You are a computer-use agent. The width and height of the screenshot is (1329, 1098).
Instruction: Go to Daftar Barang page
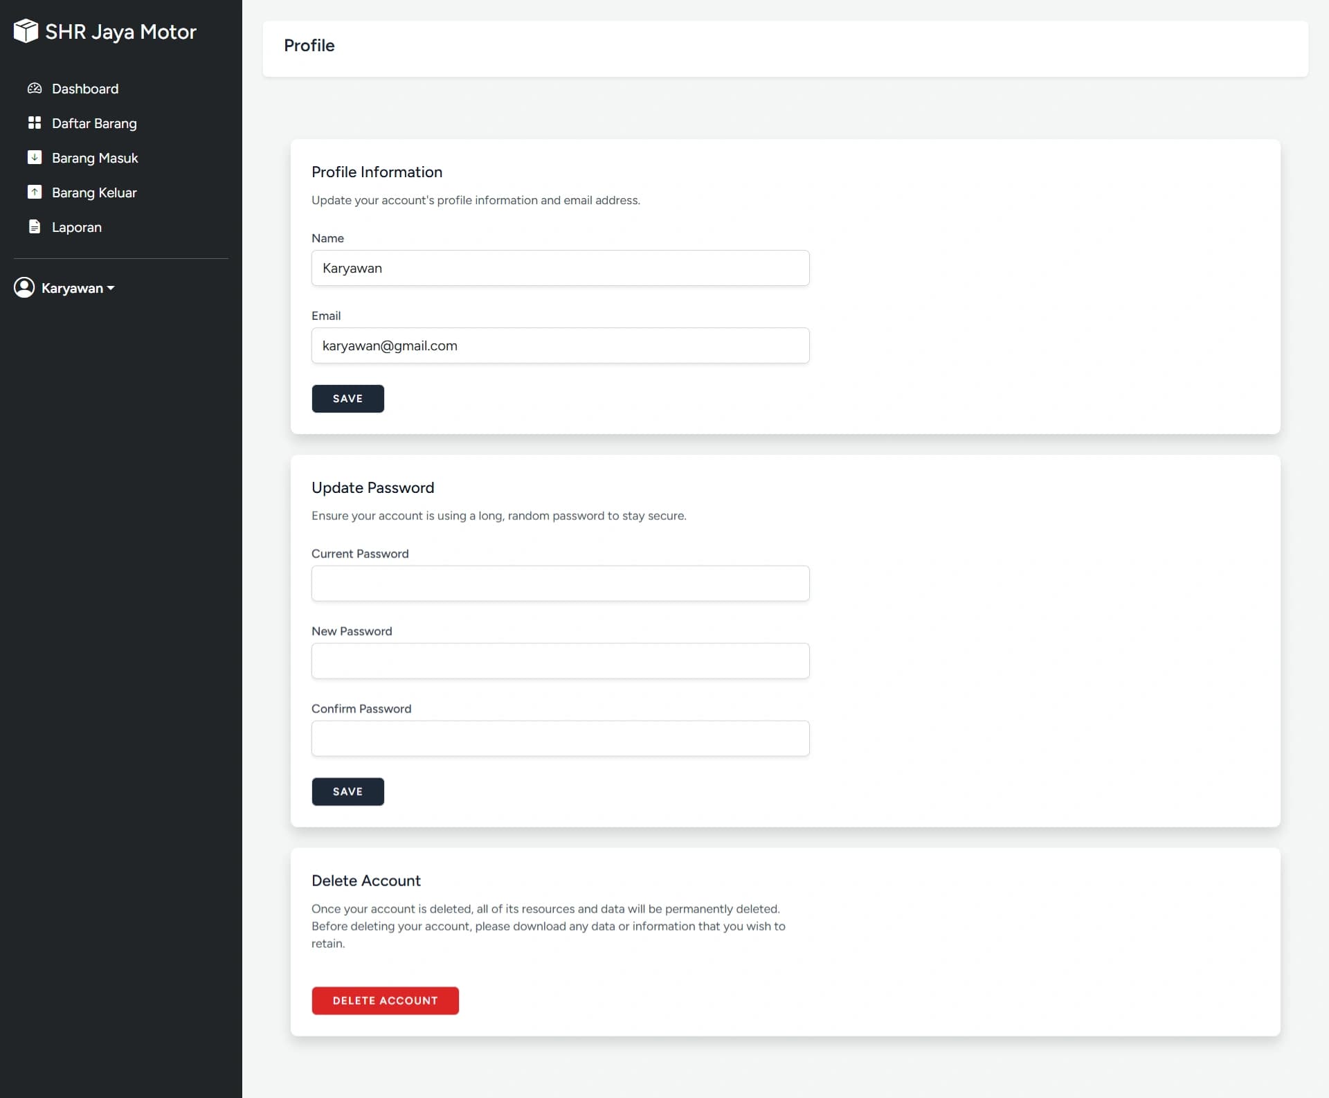[94, 123]
